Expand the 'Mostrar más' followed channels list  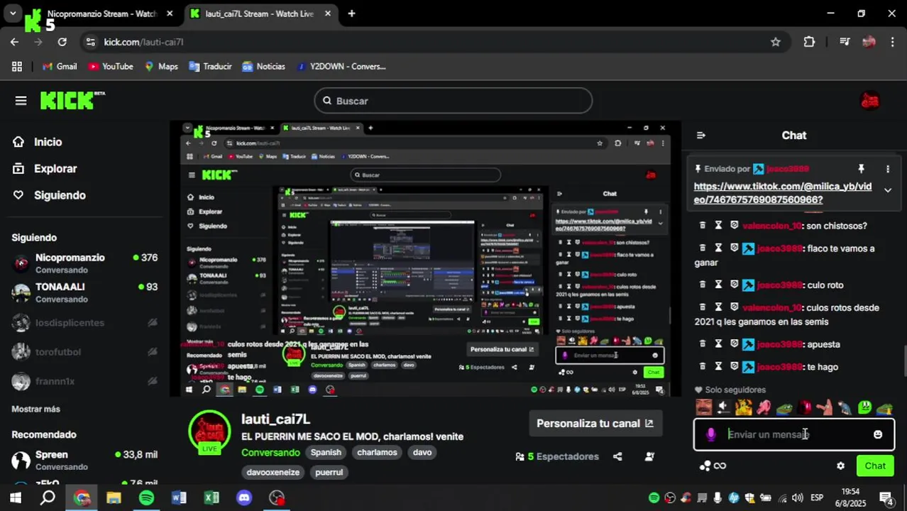[35, 409]
